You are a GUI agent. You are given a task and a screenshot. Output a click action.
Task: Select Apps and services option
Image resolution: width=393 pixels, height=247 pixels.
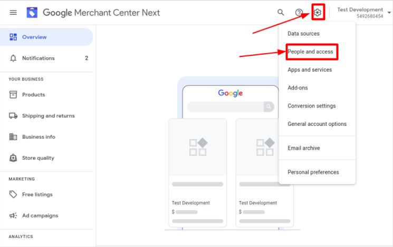click(317, 70)
